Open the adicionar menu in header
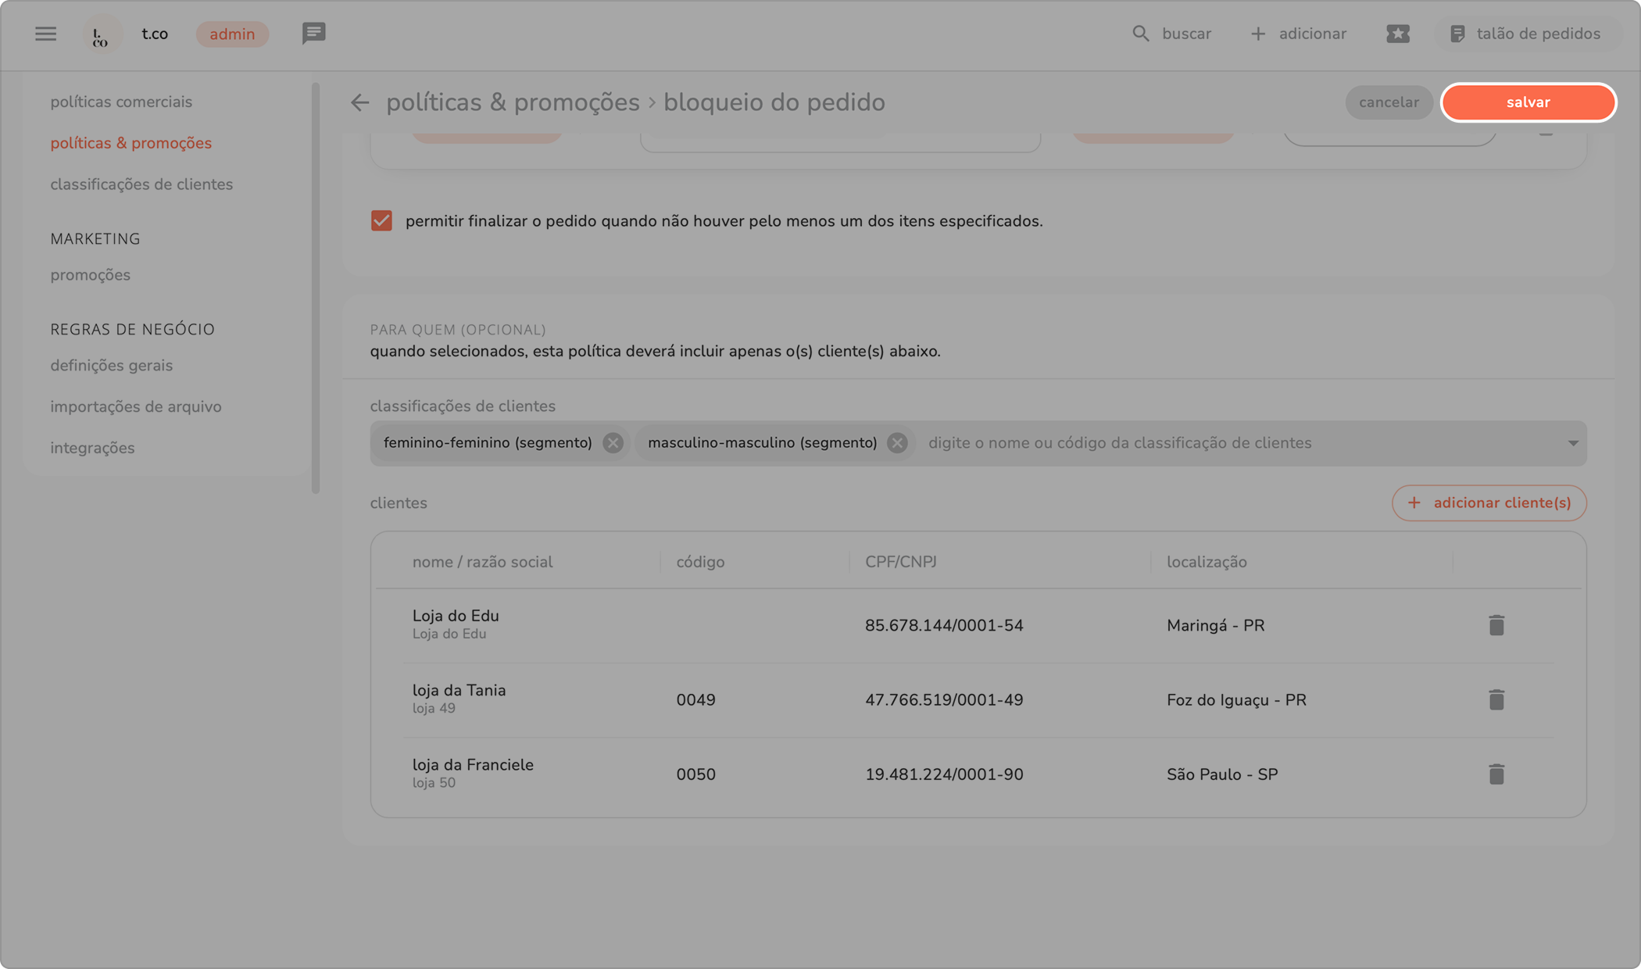This screenshot has width=1641, height=969. [1299, 34]
